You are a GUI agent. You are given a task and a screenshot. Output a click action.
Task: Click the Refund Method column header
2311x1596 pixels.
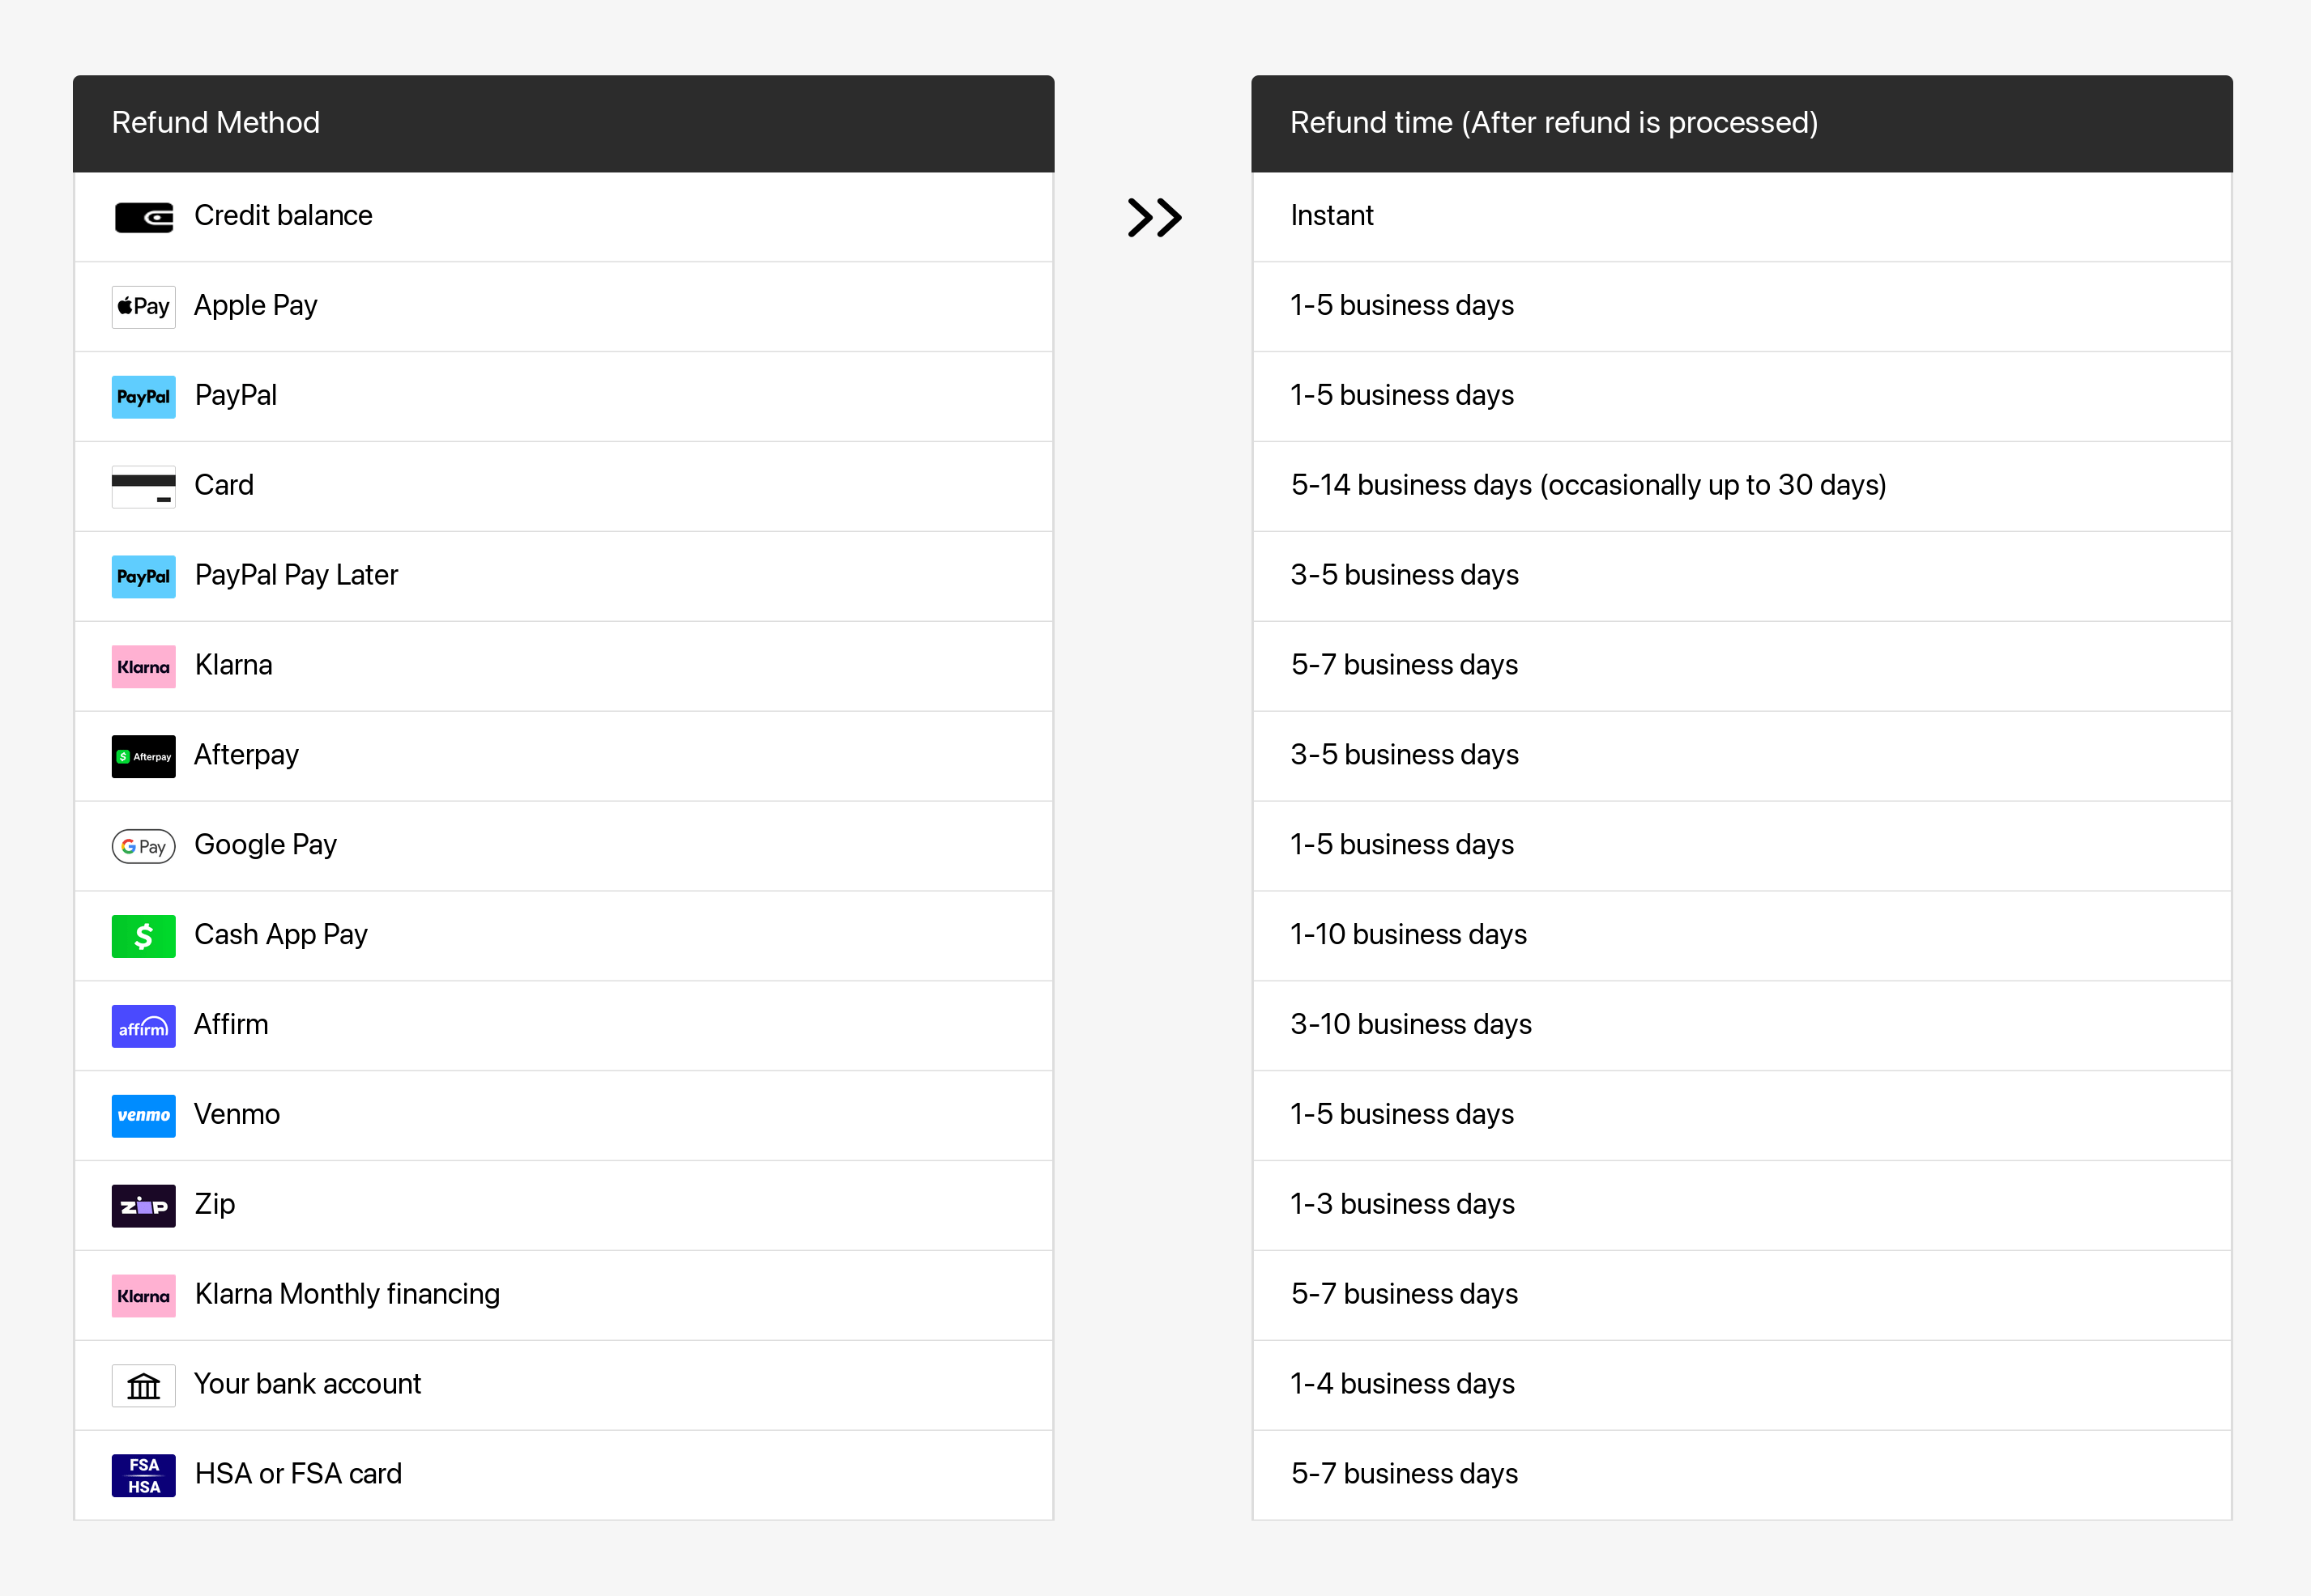tap(215, 123)
